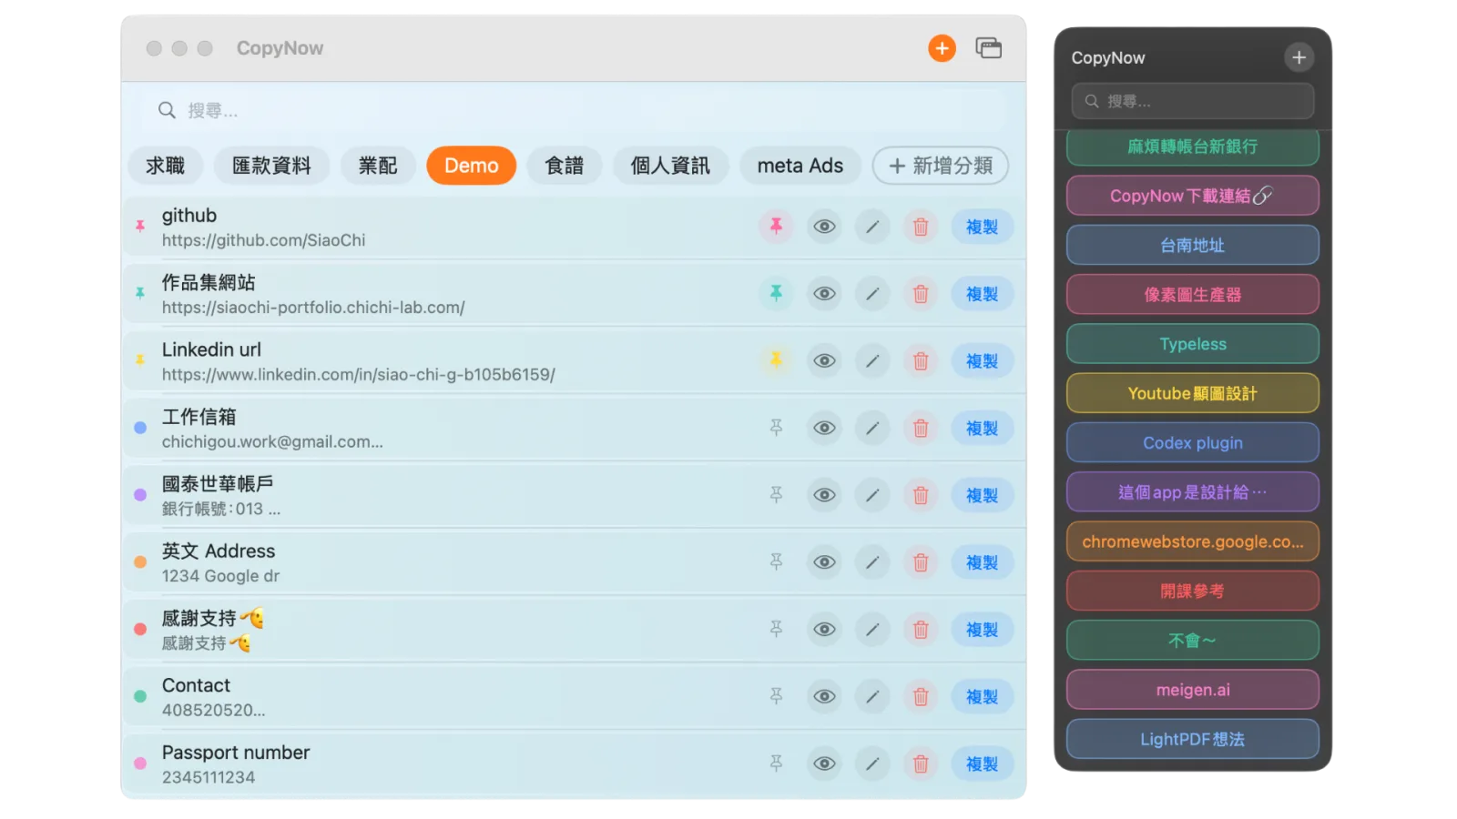Switch to the 匯款資料 category tab

coord(271,166)
